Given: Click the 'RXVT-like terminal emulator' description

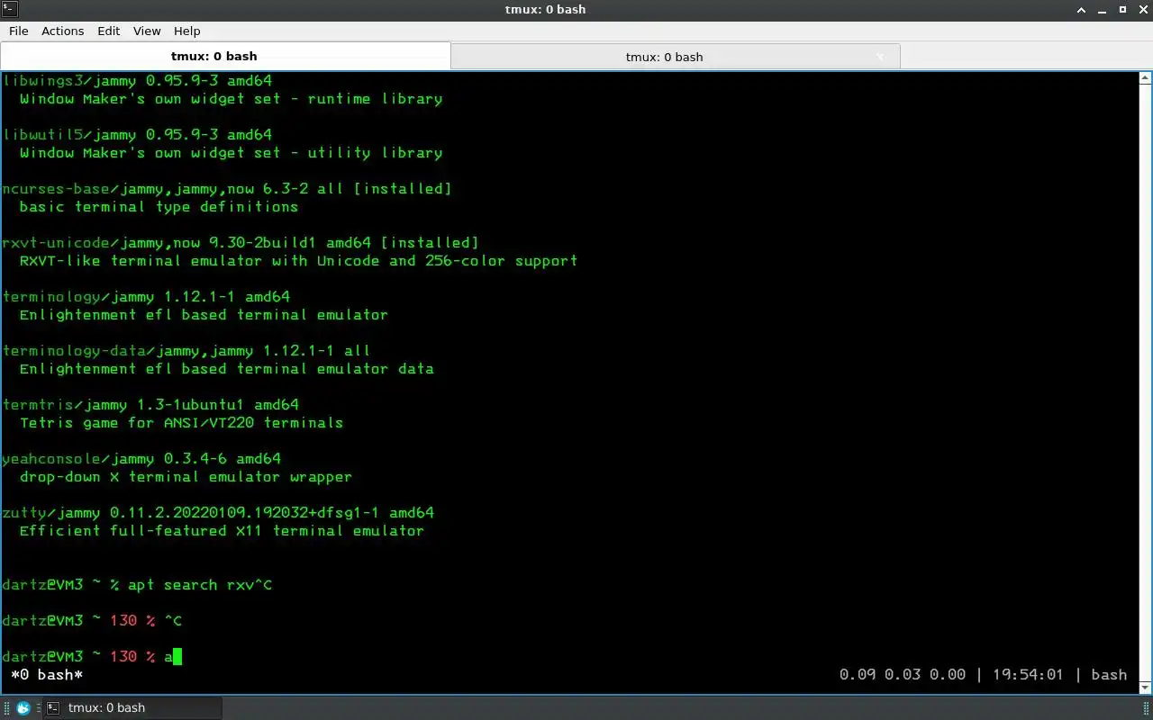Looking at the screenshot, I should (299, 260).
